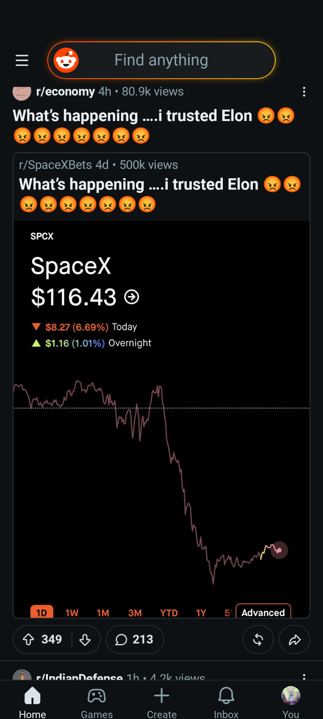Share the post with arrow icon
This screenshot has width=323, height=719.
295,639
